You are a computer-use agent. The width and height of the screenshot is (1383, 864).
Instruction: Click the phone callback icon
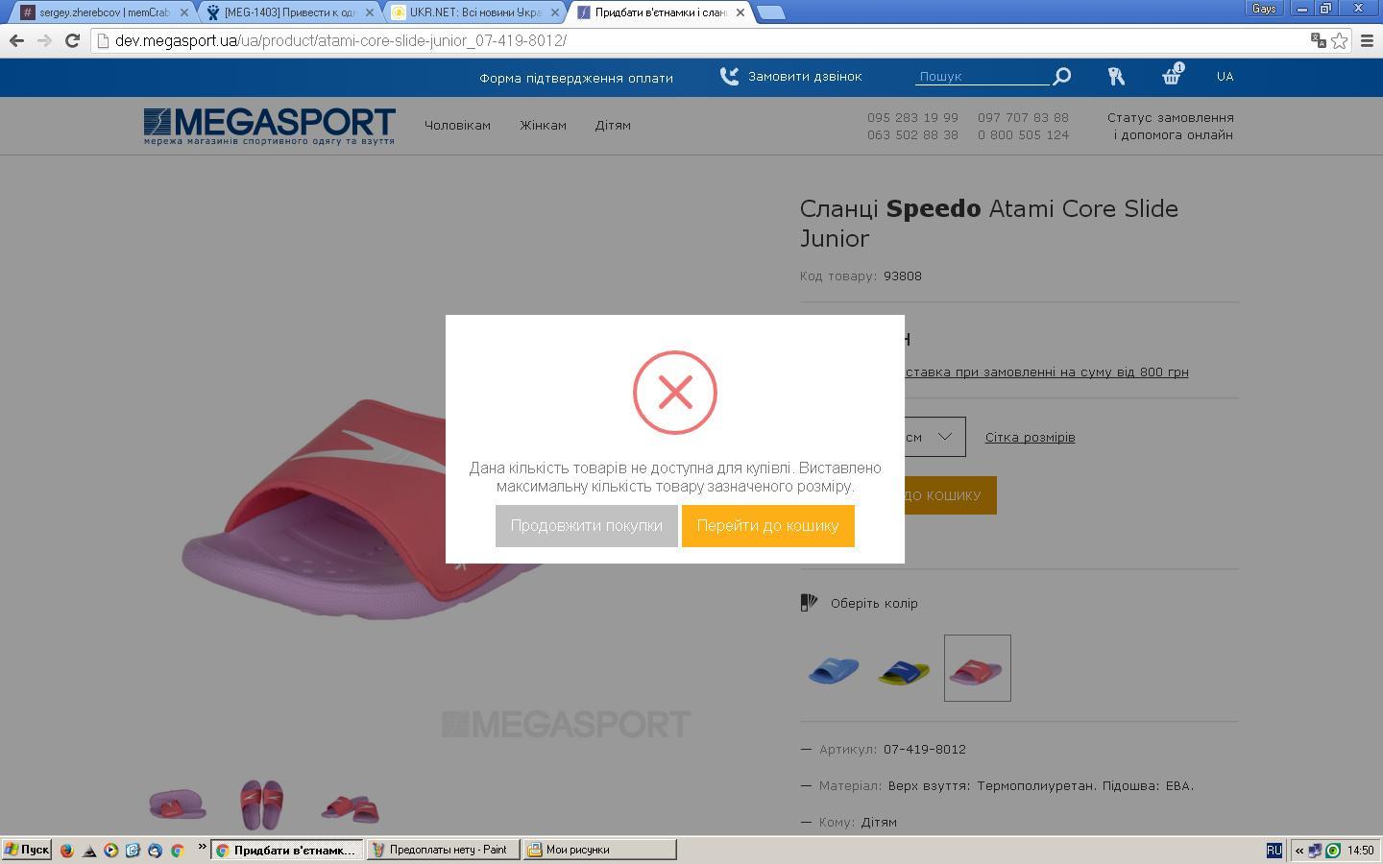click(730, 77)
